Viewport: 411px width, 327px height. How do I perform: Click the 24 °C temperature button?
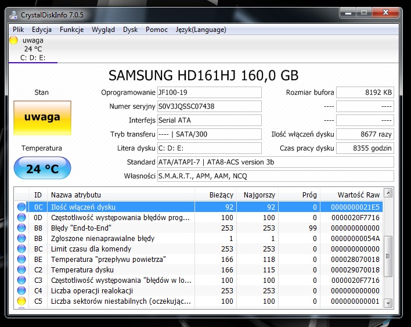click(x=42, y=168)
